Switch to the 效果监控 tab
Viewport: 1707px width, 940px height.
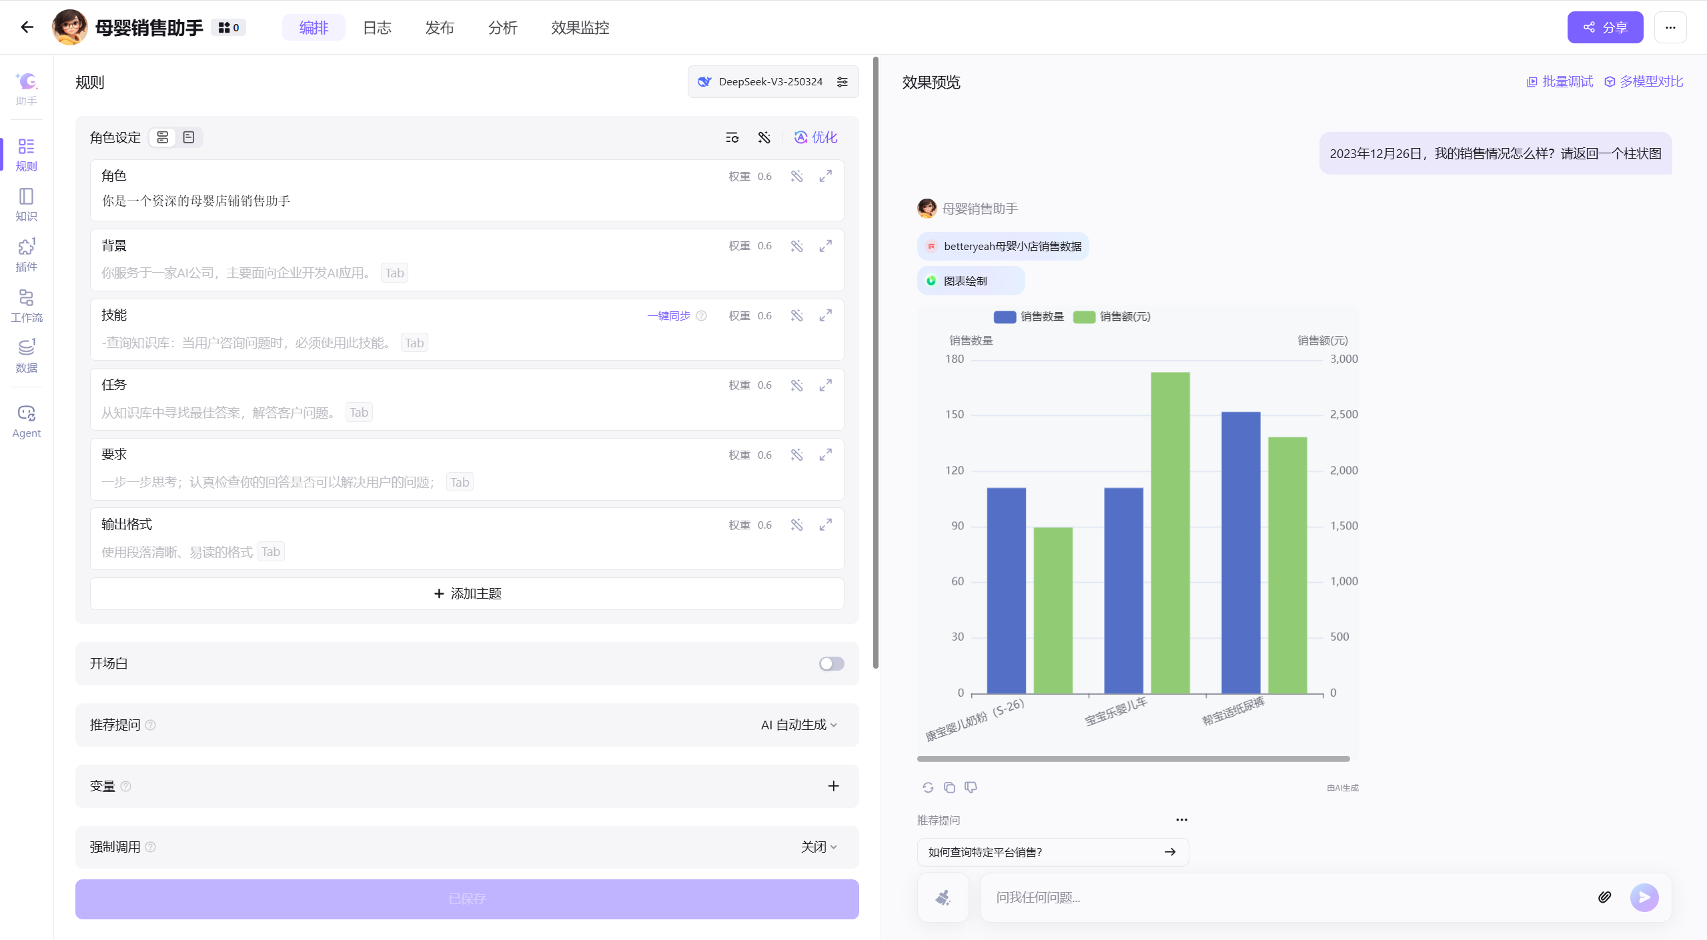[x=580, y=27]
